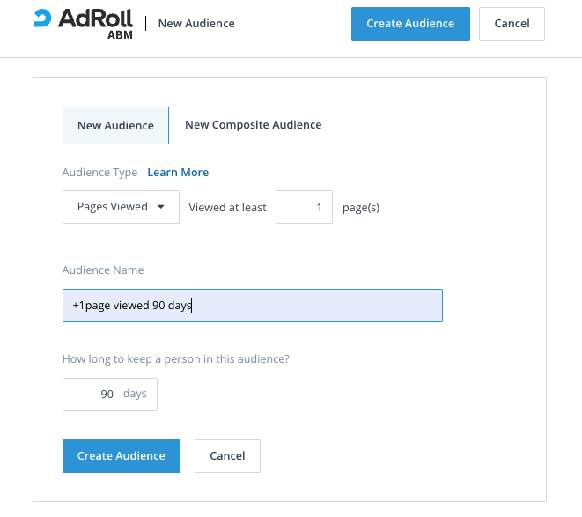582x517 pixels.
Task: Click the AdRoll ABM wordmark
Action: tap(96, 20)
